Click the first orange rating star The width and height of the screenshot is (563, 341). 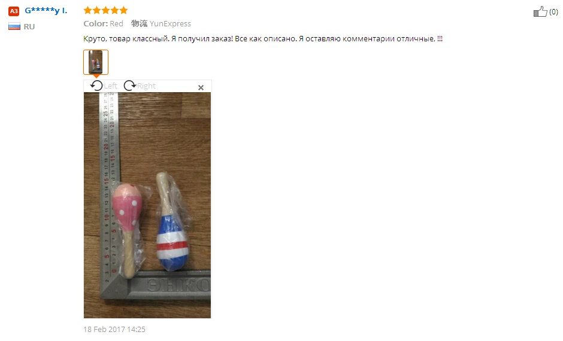tap(87, 10)
